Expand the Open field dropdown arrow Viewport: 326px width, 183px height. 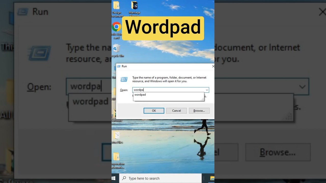click(207, 90)
